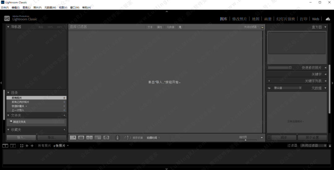Select the 文本 filter option
Viewport: 334px width, 170px height.
coord(150,27)
